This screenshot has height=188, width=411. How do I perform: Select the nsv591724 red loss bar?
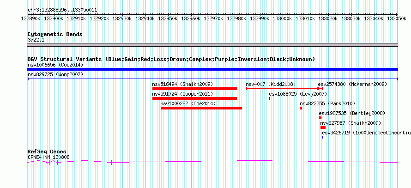194,98
